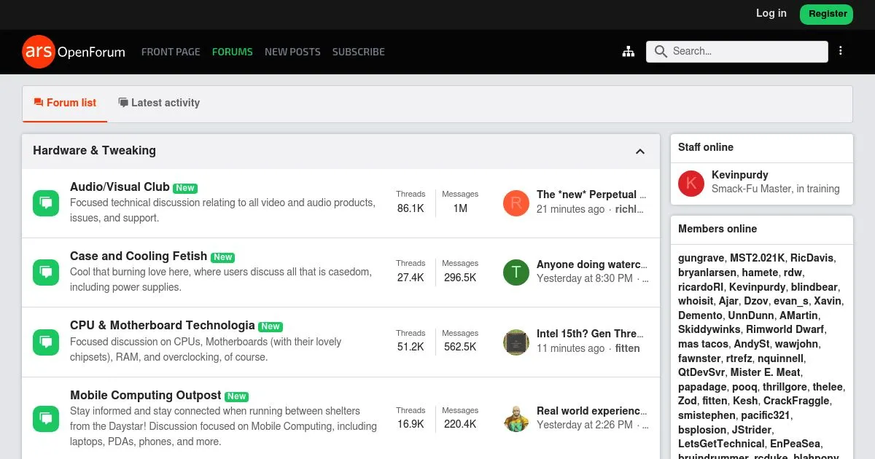
Task: Open 'Intel 15th? Gen Thre…' thread
Action: (x=591, y=334)
